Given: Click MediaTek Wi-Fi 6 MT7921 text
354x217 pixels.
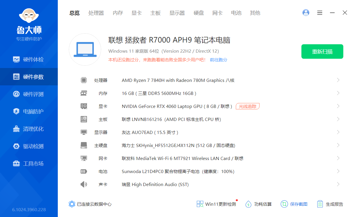Looking at the screenshot, I should coord(182,159).
